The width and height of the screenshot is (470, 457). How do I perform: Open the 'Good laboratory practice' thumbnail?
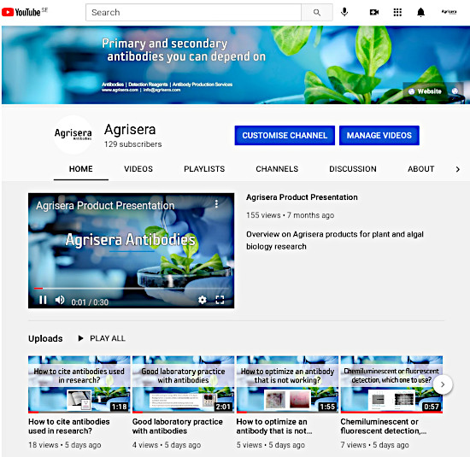[183, 384]
